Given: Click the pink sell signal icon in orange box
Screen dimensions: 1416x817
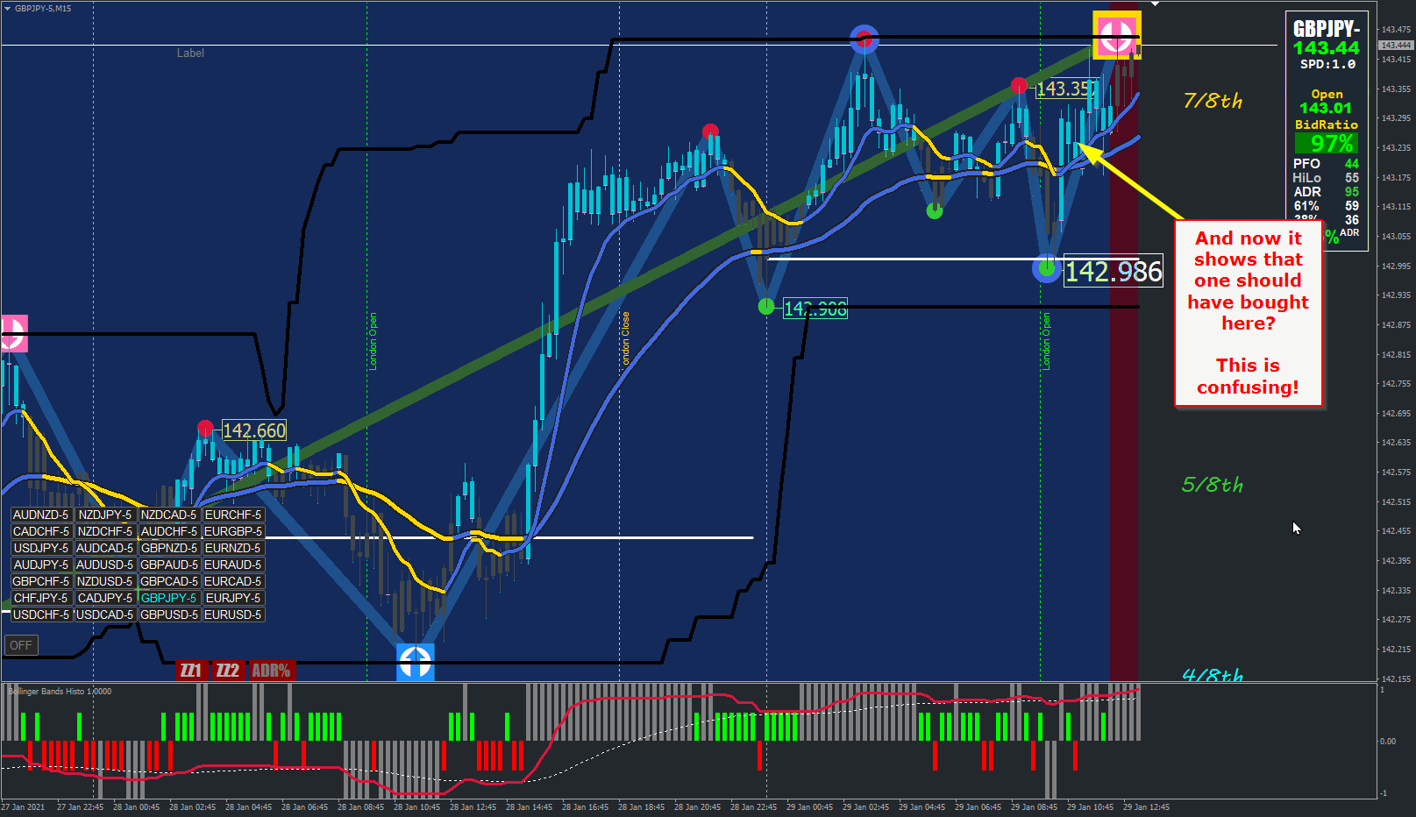Looking at the screenshot, I should [1116, 35].
